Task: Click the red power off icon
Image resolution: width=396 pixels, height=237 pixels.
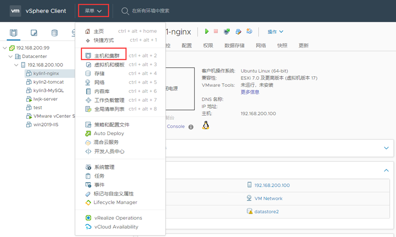Action: pos(216,31)
